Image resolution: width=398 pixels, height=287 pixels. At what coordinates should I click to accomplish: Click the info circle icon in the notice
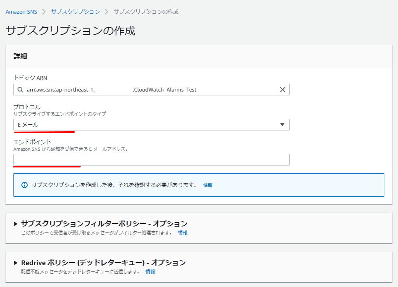pos(25,185)
